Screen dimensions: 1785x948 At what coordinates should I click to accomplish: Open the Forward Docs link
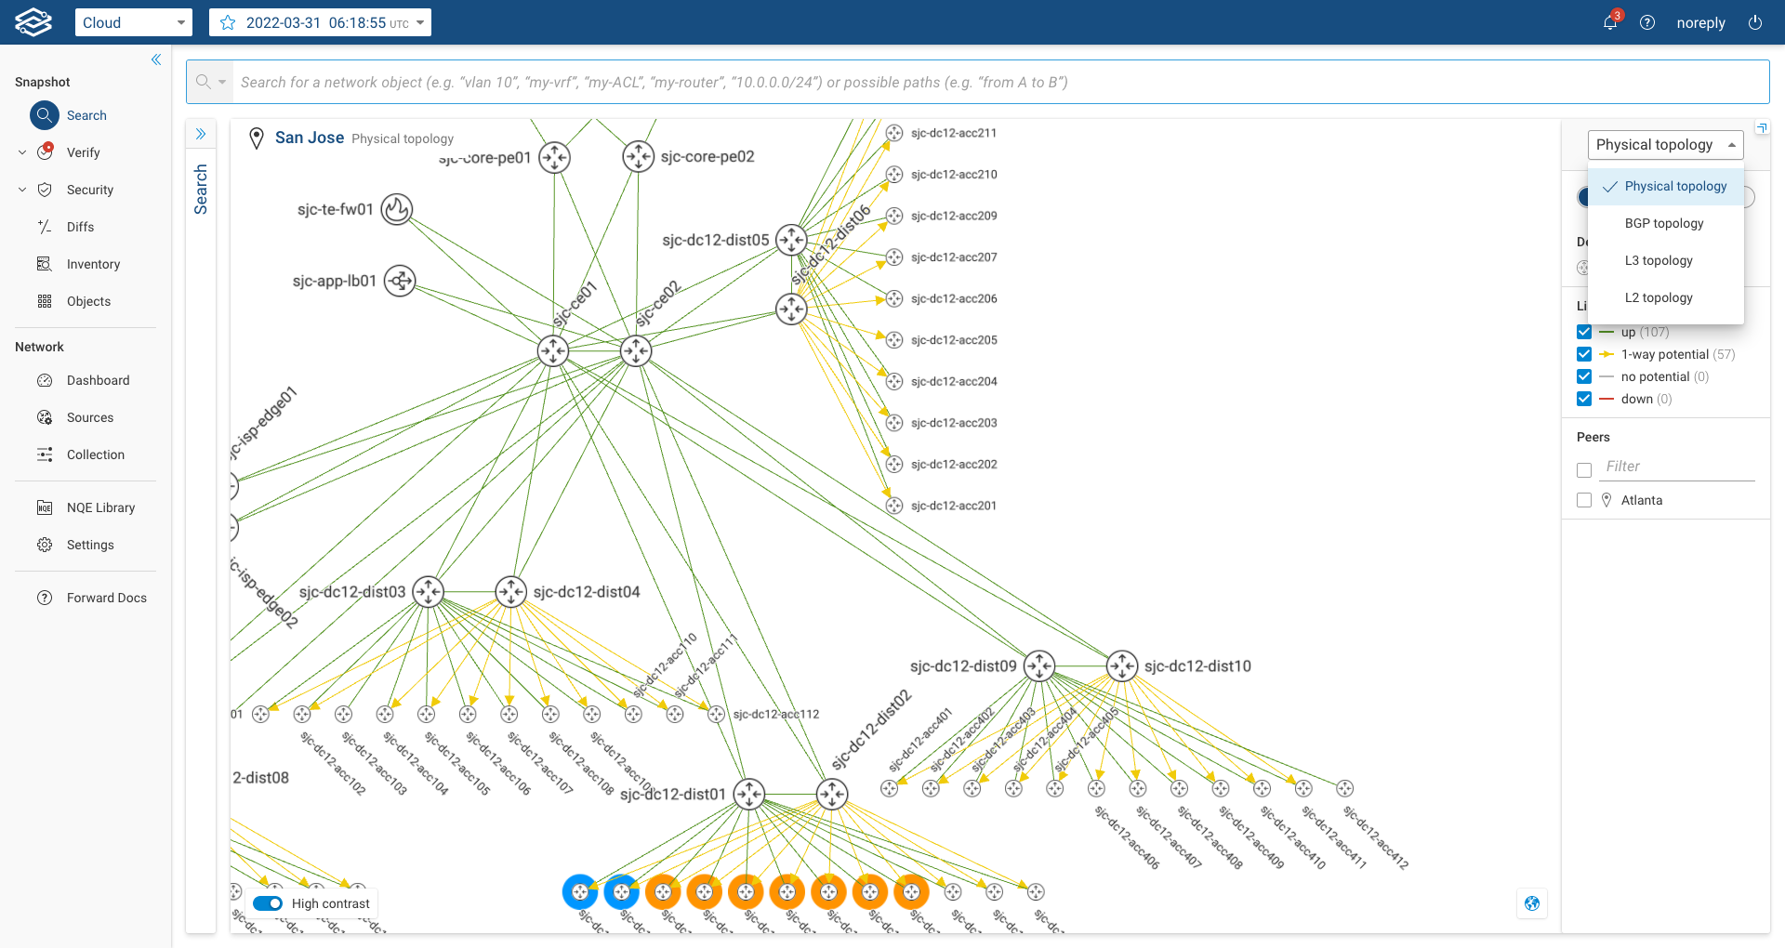click(x=106, y=598)
